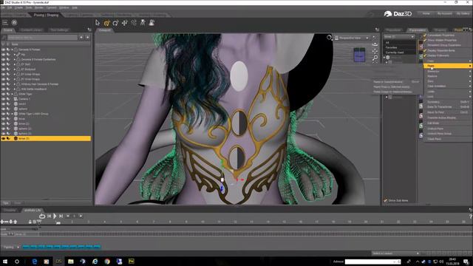This screenshot has width=473, height=266.
Task: Toggle Show Hidden Properties option
Action: [442, 40]
